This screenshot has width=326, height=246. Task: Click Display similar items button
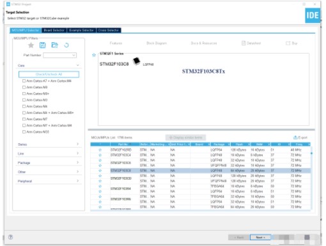185,137
